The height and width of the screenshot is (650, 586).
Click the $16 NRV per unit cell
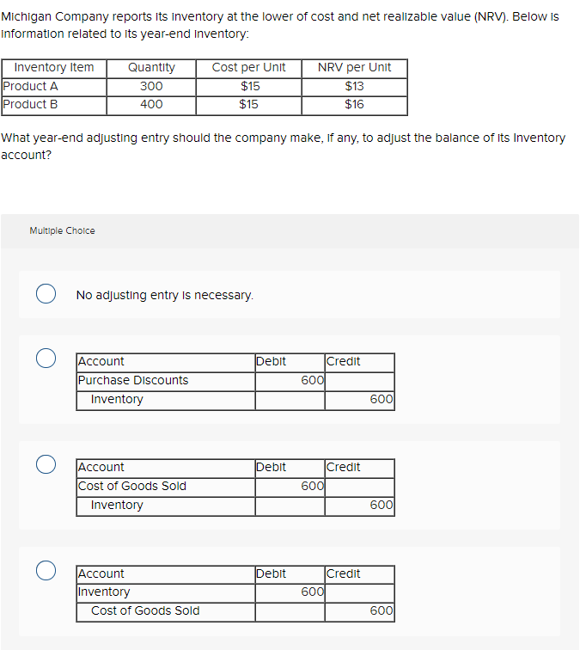click(354, 104)
